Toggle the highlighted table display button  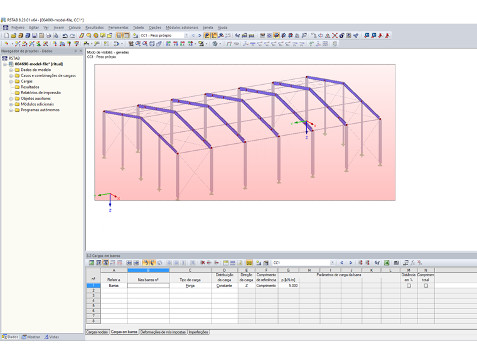[119, 36]
